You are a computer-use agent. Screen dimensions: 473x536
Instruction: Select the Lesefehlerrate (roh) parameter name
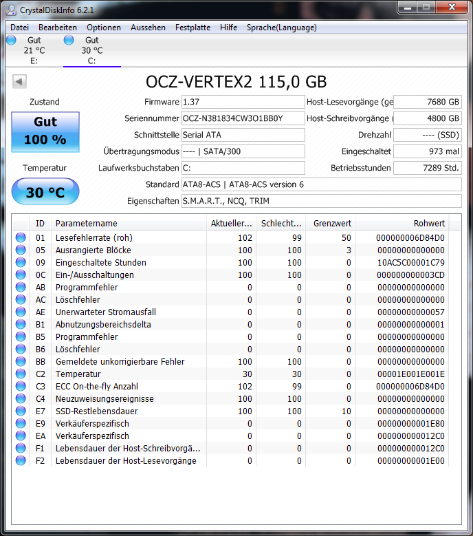pos(94,237)
